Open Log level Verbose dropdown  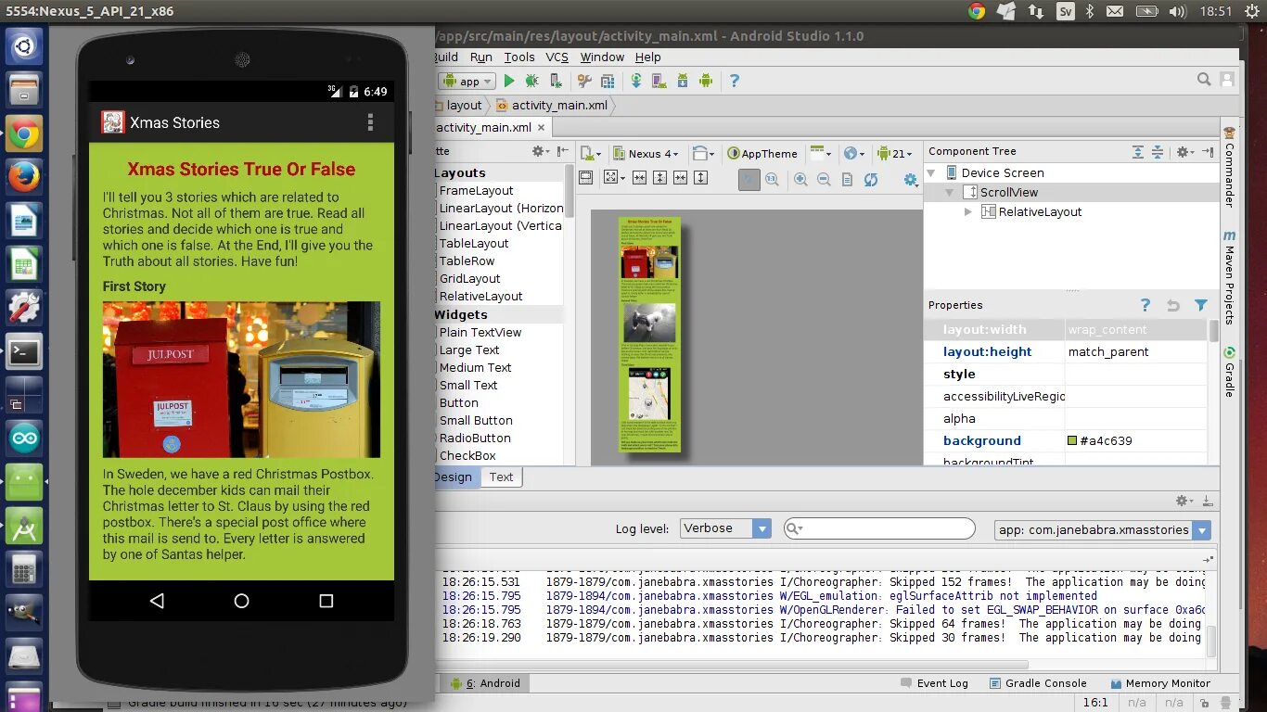tap(725, 528)
